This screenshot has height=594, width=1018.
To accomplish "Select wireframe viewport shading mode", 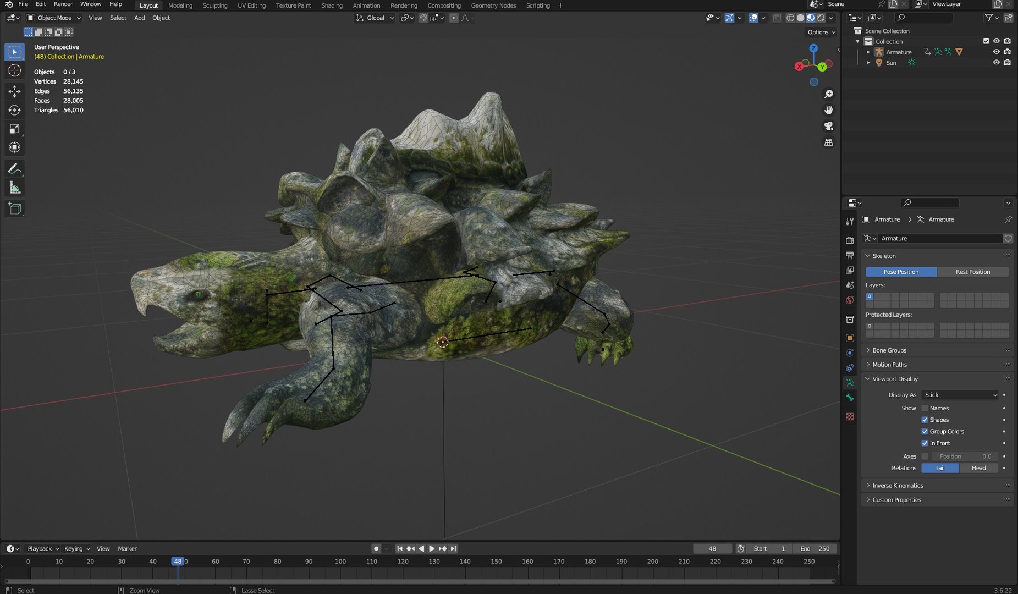I will (x=790, y=18).
